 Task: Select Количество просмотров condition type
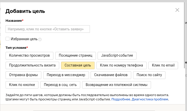pos(30,56)
